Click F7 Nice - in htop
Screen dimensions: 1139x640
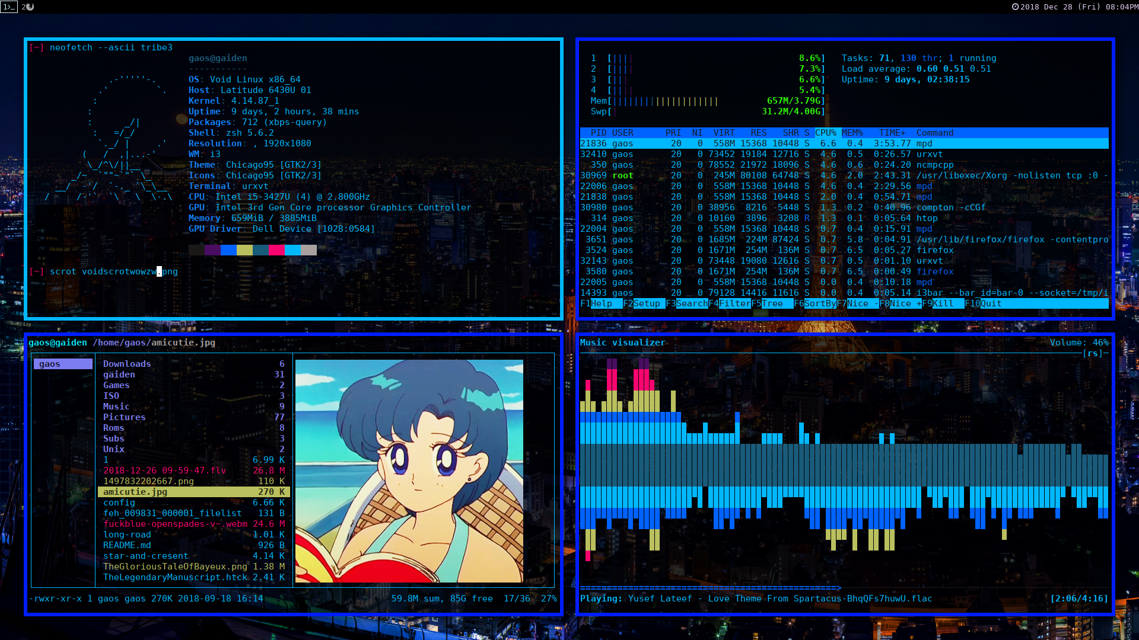coord(858,303)
